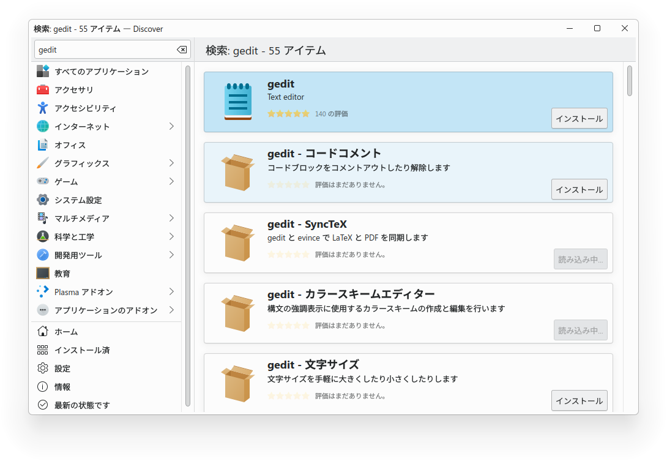This screenshot has width=667, height=461.
Task: Install gedit - コードコメント plugin
Action: [x=579, y=189]
